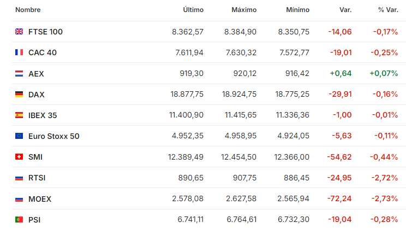Open the Euro Stoxx 50 link

tap(53, 136)
